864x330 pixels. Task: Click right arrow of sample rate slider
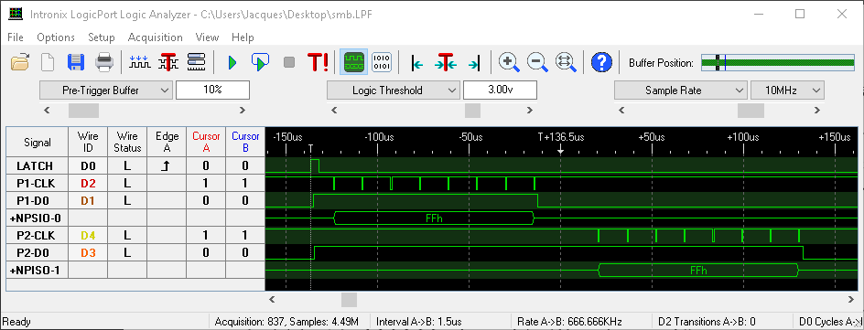(817, 111)
